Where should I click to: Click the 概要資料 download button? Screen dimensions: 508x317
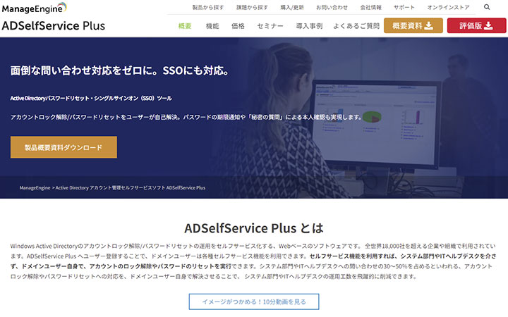point(413,25)
